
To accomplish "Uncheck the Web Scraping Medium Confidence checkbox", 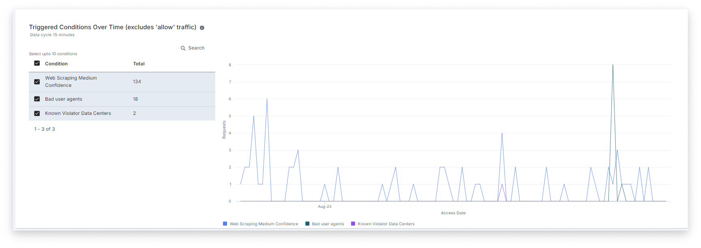I will (37, 82).
